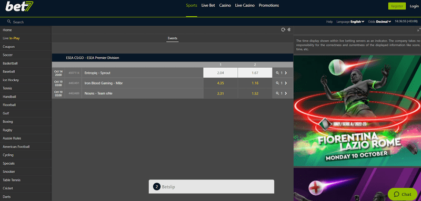Image resolution: width=421 pixels, height=201 pixels.
Task: Select odds 1.16 for Mibr
Action: (x=255, y=83)
